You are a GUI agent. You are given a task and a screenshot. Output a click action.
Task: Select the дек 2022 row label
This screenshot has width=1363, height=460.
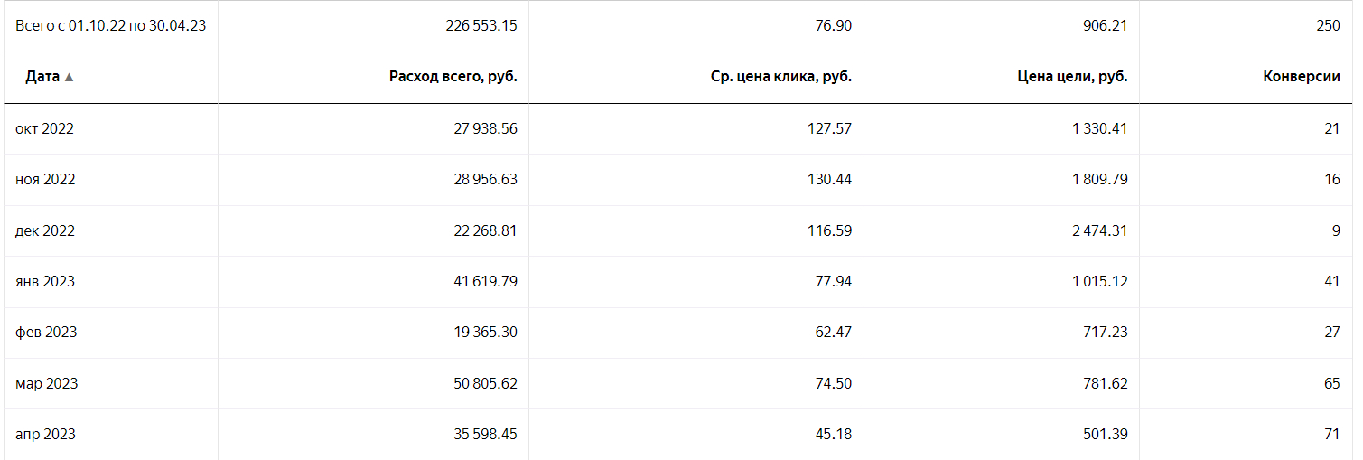[45, 230]
